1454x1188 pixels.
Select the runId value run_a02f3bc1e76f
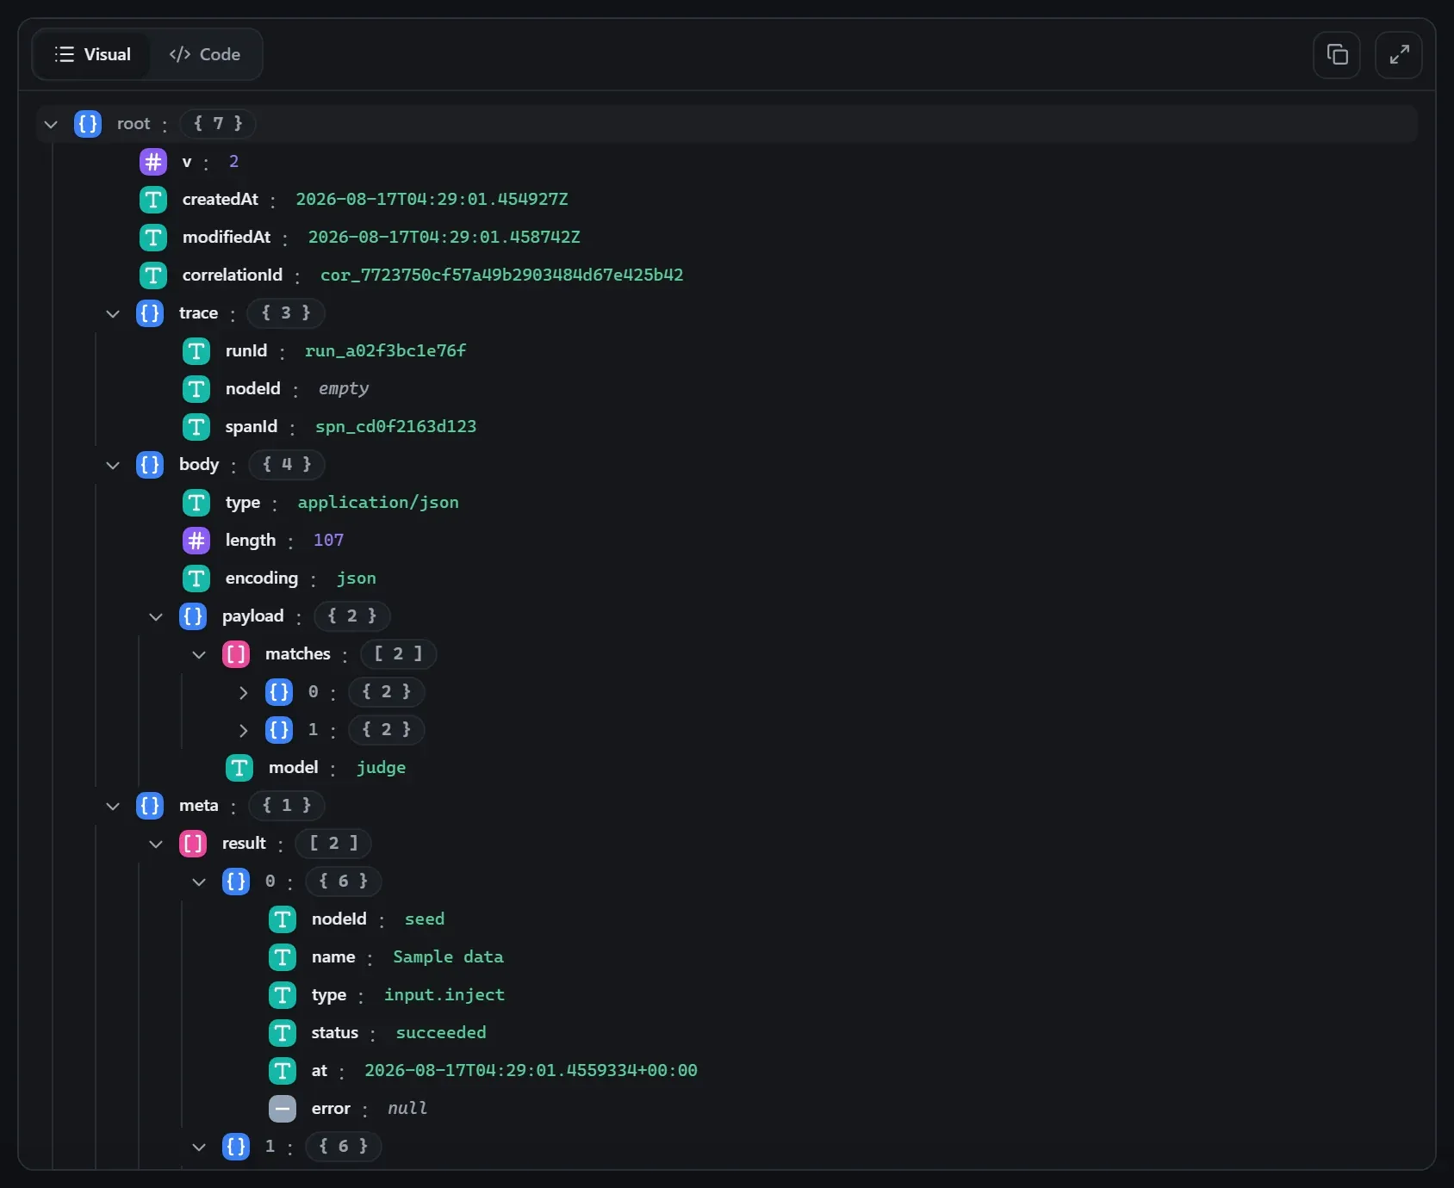[385, 351]
